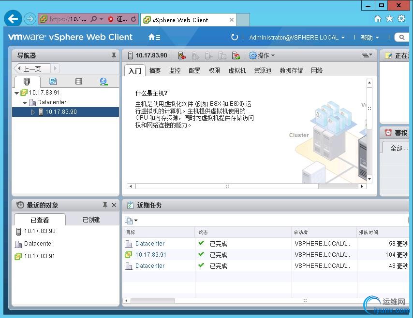The image size is (413, 318).
Task: Close the vSphere Web Client browser tab
Action: click(232, 20)
